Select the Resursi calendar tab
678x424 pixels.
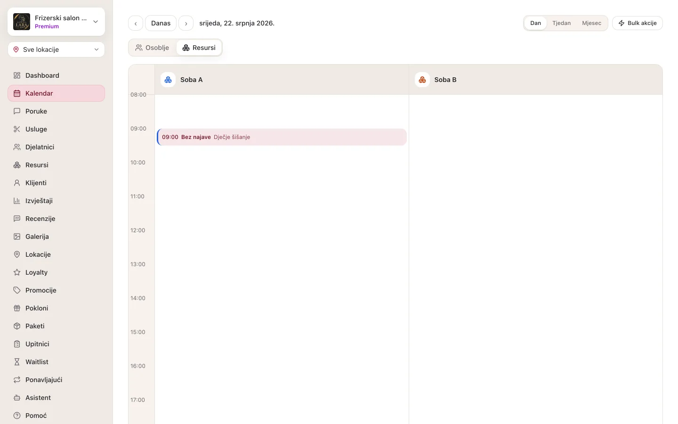point(199,48)
